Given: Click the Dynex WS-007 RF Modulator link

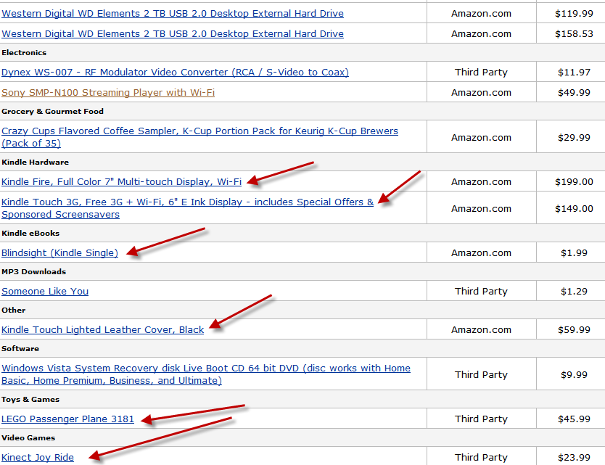Looking at the screenshot, I should tap(175, 73).
